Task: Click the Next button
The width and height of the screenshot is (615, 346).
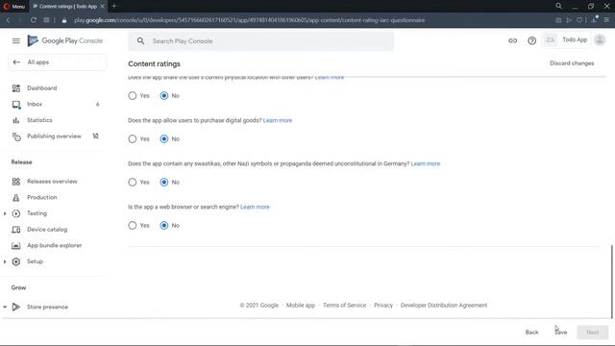Action: point(592,333)
